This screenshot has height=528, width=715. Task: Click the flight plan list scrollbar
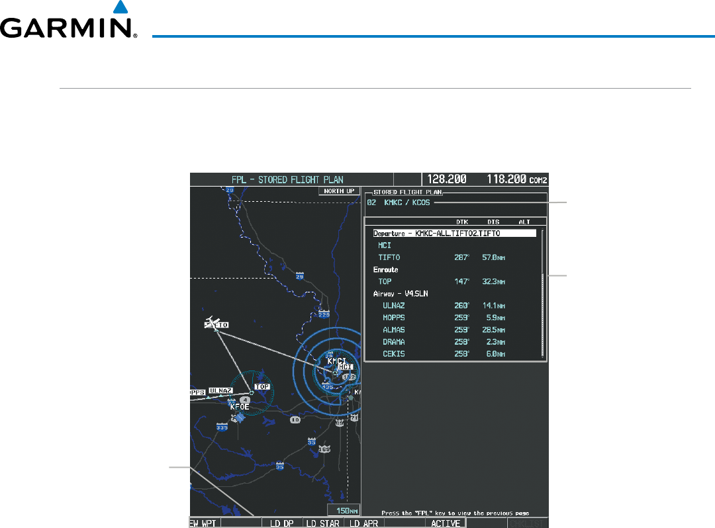(542, 294)
